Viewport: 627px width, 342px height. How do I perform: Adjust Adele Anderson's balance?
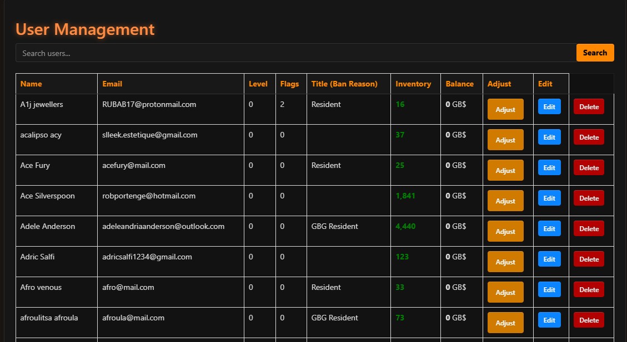(505, 232)
